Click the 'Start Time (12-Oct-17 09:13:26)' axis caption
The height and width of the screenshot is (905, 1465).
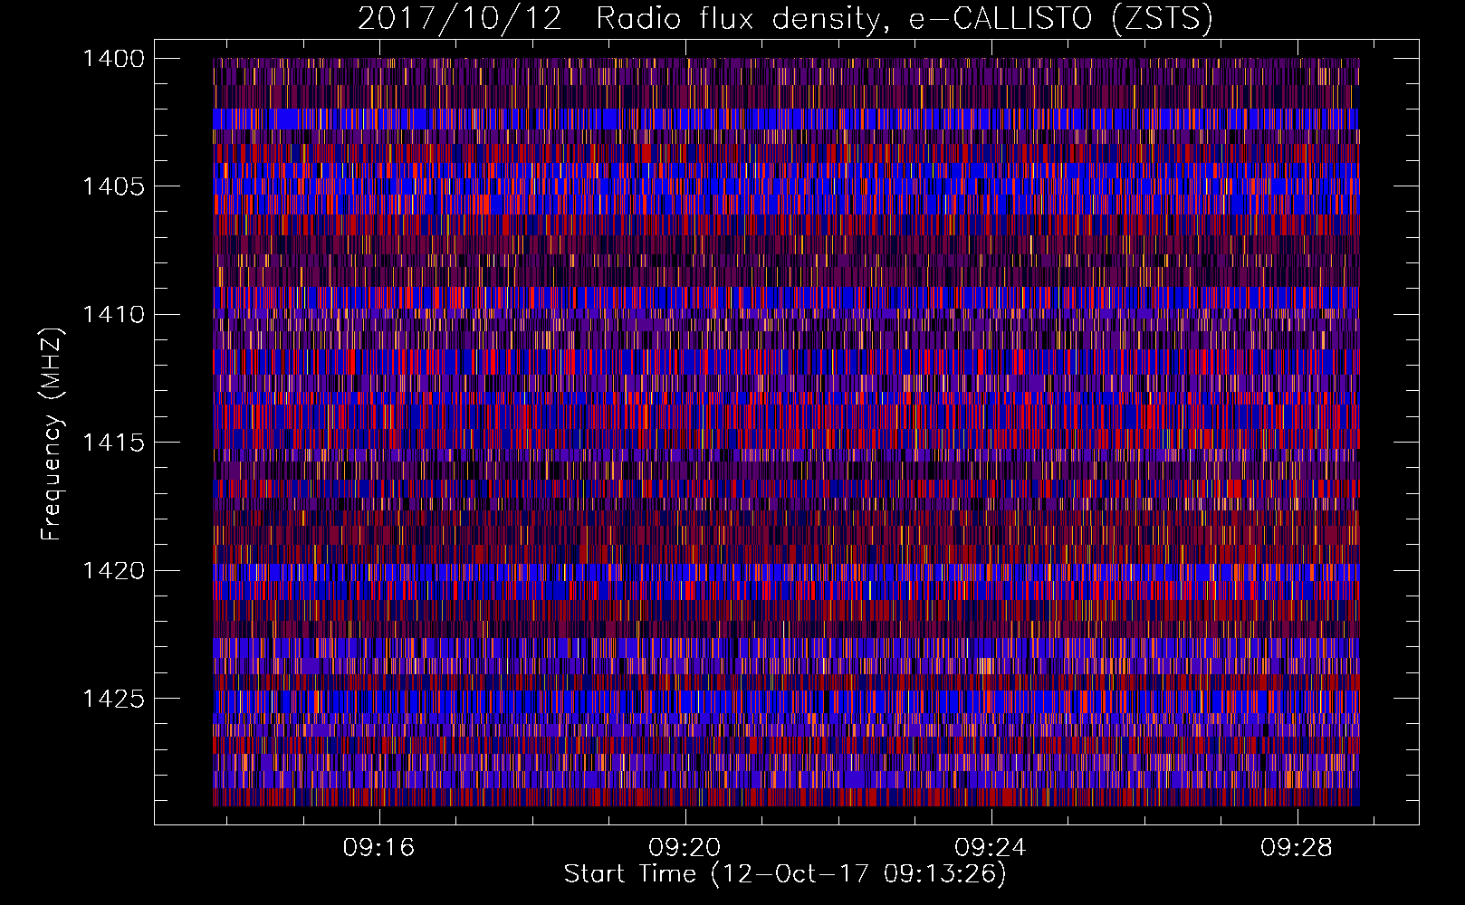click(785, 874)
